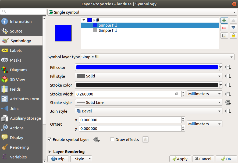This screenshot has width=238, height=163.
Task: Open Help for layer properties
Action: click(58, 159)
